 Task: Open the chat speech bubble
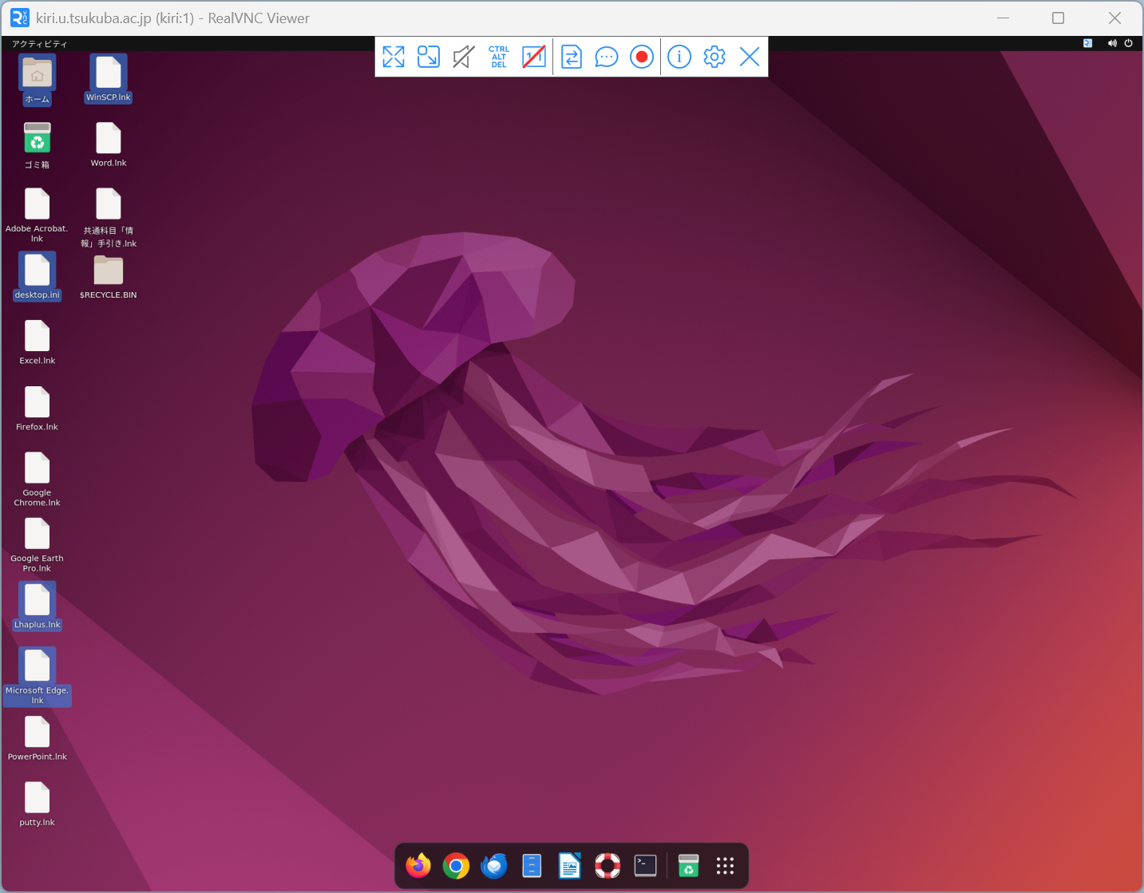coord(607,57)
